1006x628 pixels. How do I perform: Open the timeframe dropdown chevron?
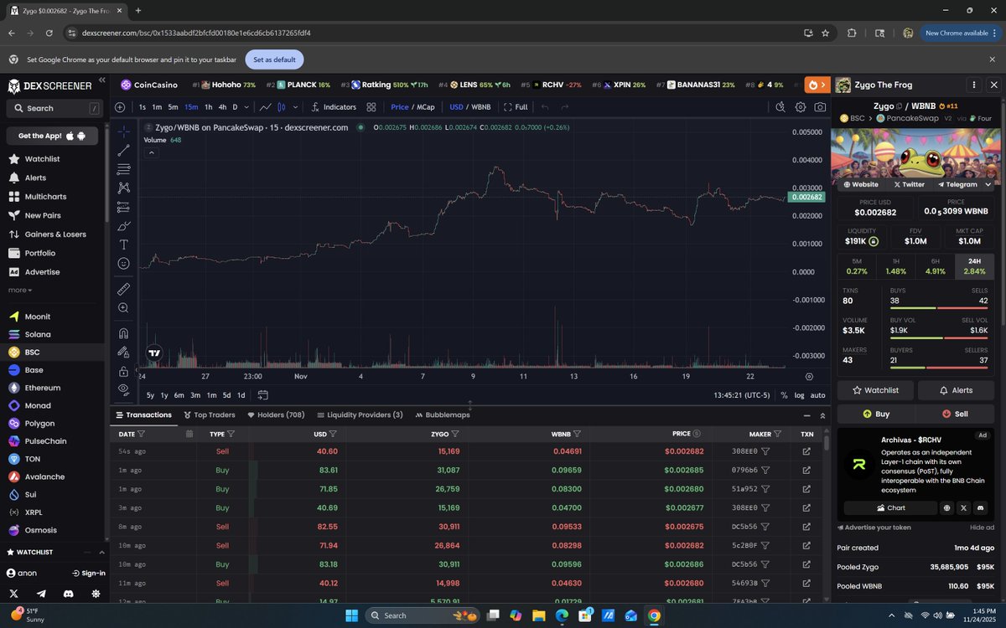point(246,107)
